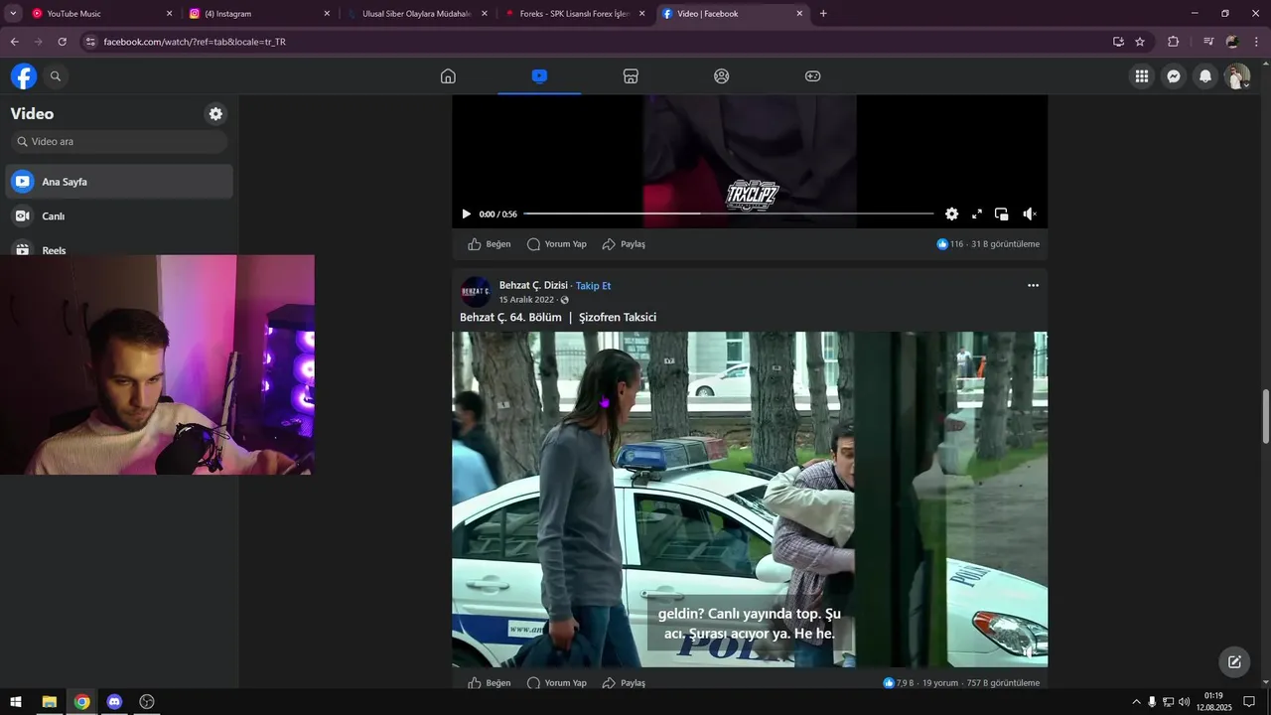Open 'Behzat Ç. Dizisi' page name link
This screenshot has height=715, width=1271.
click(x=533, y=286)
